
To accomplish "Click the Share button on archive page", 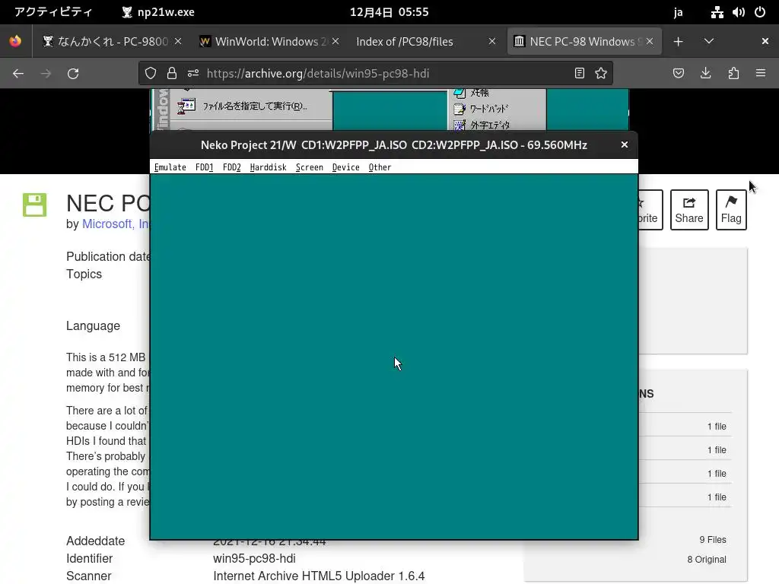I will (x=689, y=210).
